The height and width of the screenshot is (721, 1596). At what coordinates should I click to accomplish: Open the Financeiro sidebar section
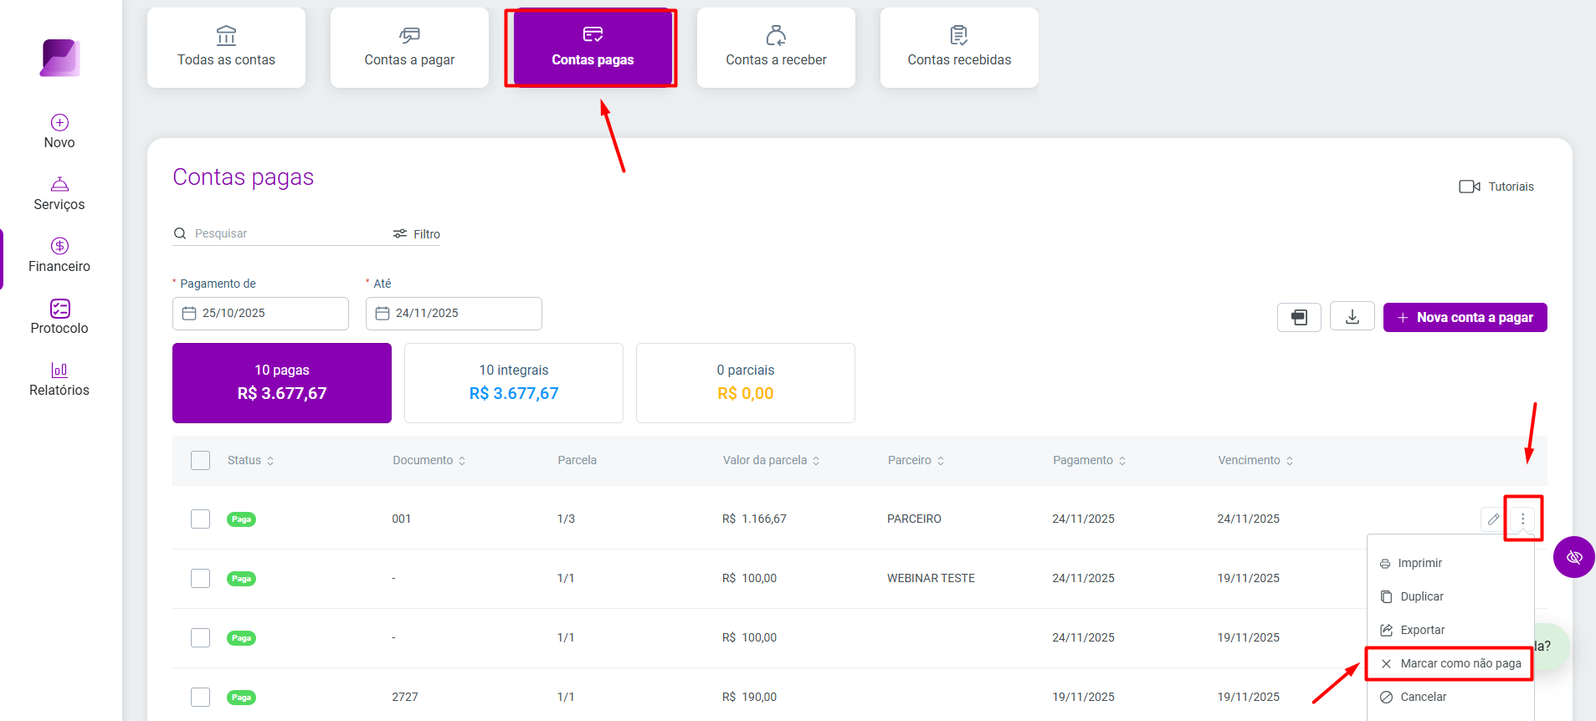point(59,256)
